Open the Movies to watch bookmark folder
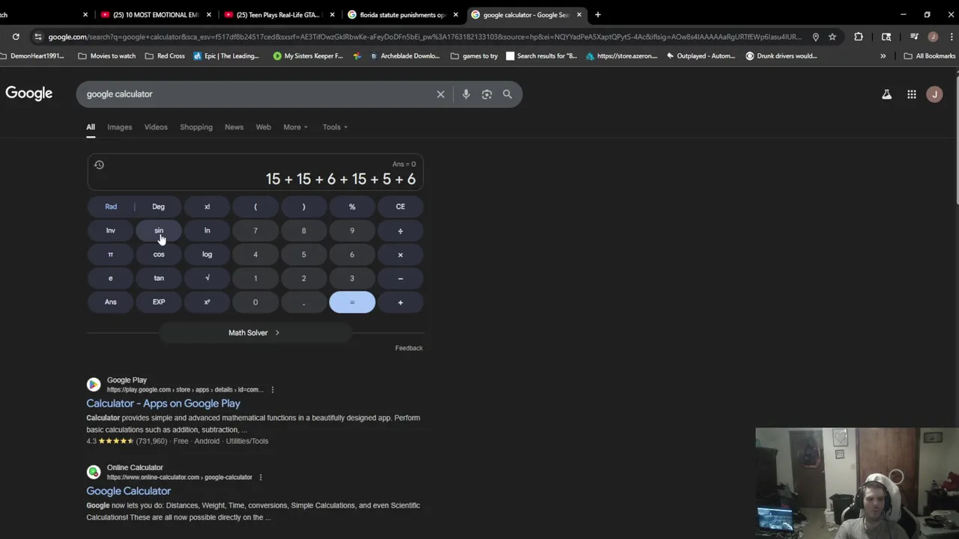Screen dimensions: 959x539 pos(106,55)
